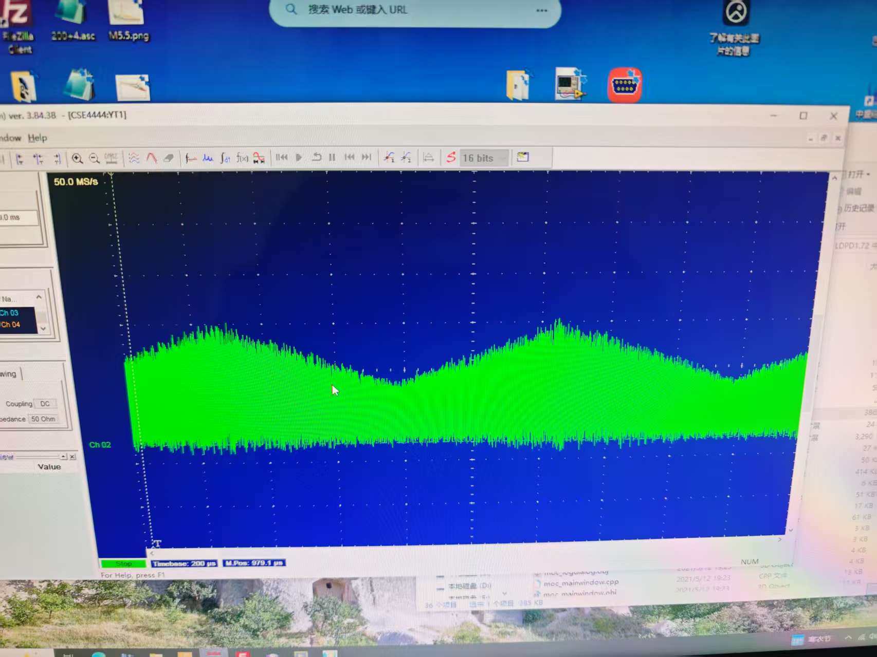This screenshot has height=657, width=877.
Task: Click the trigger slope 2 icon
Action: 406,157
